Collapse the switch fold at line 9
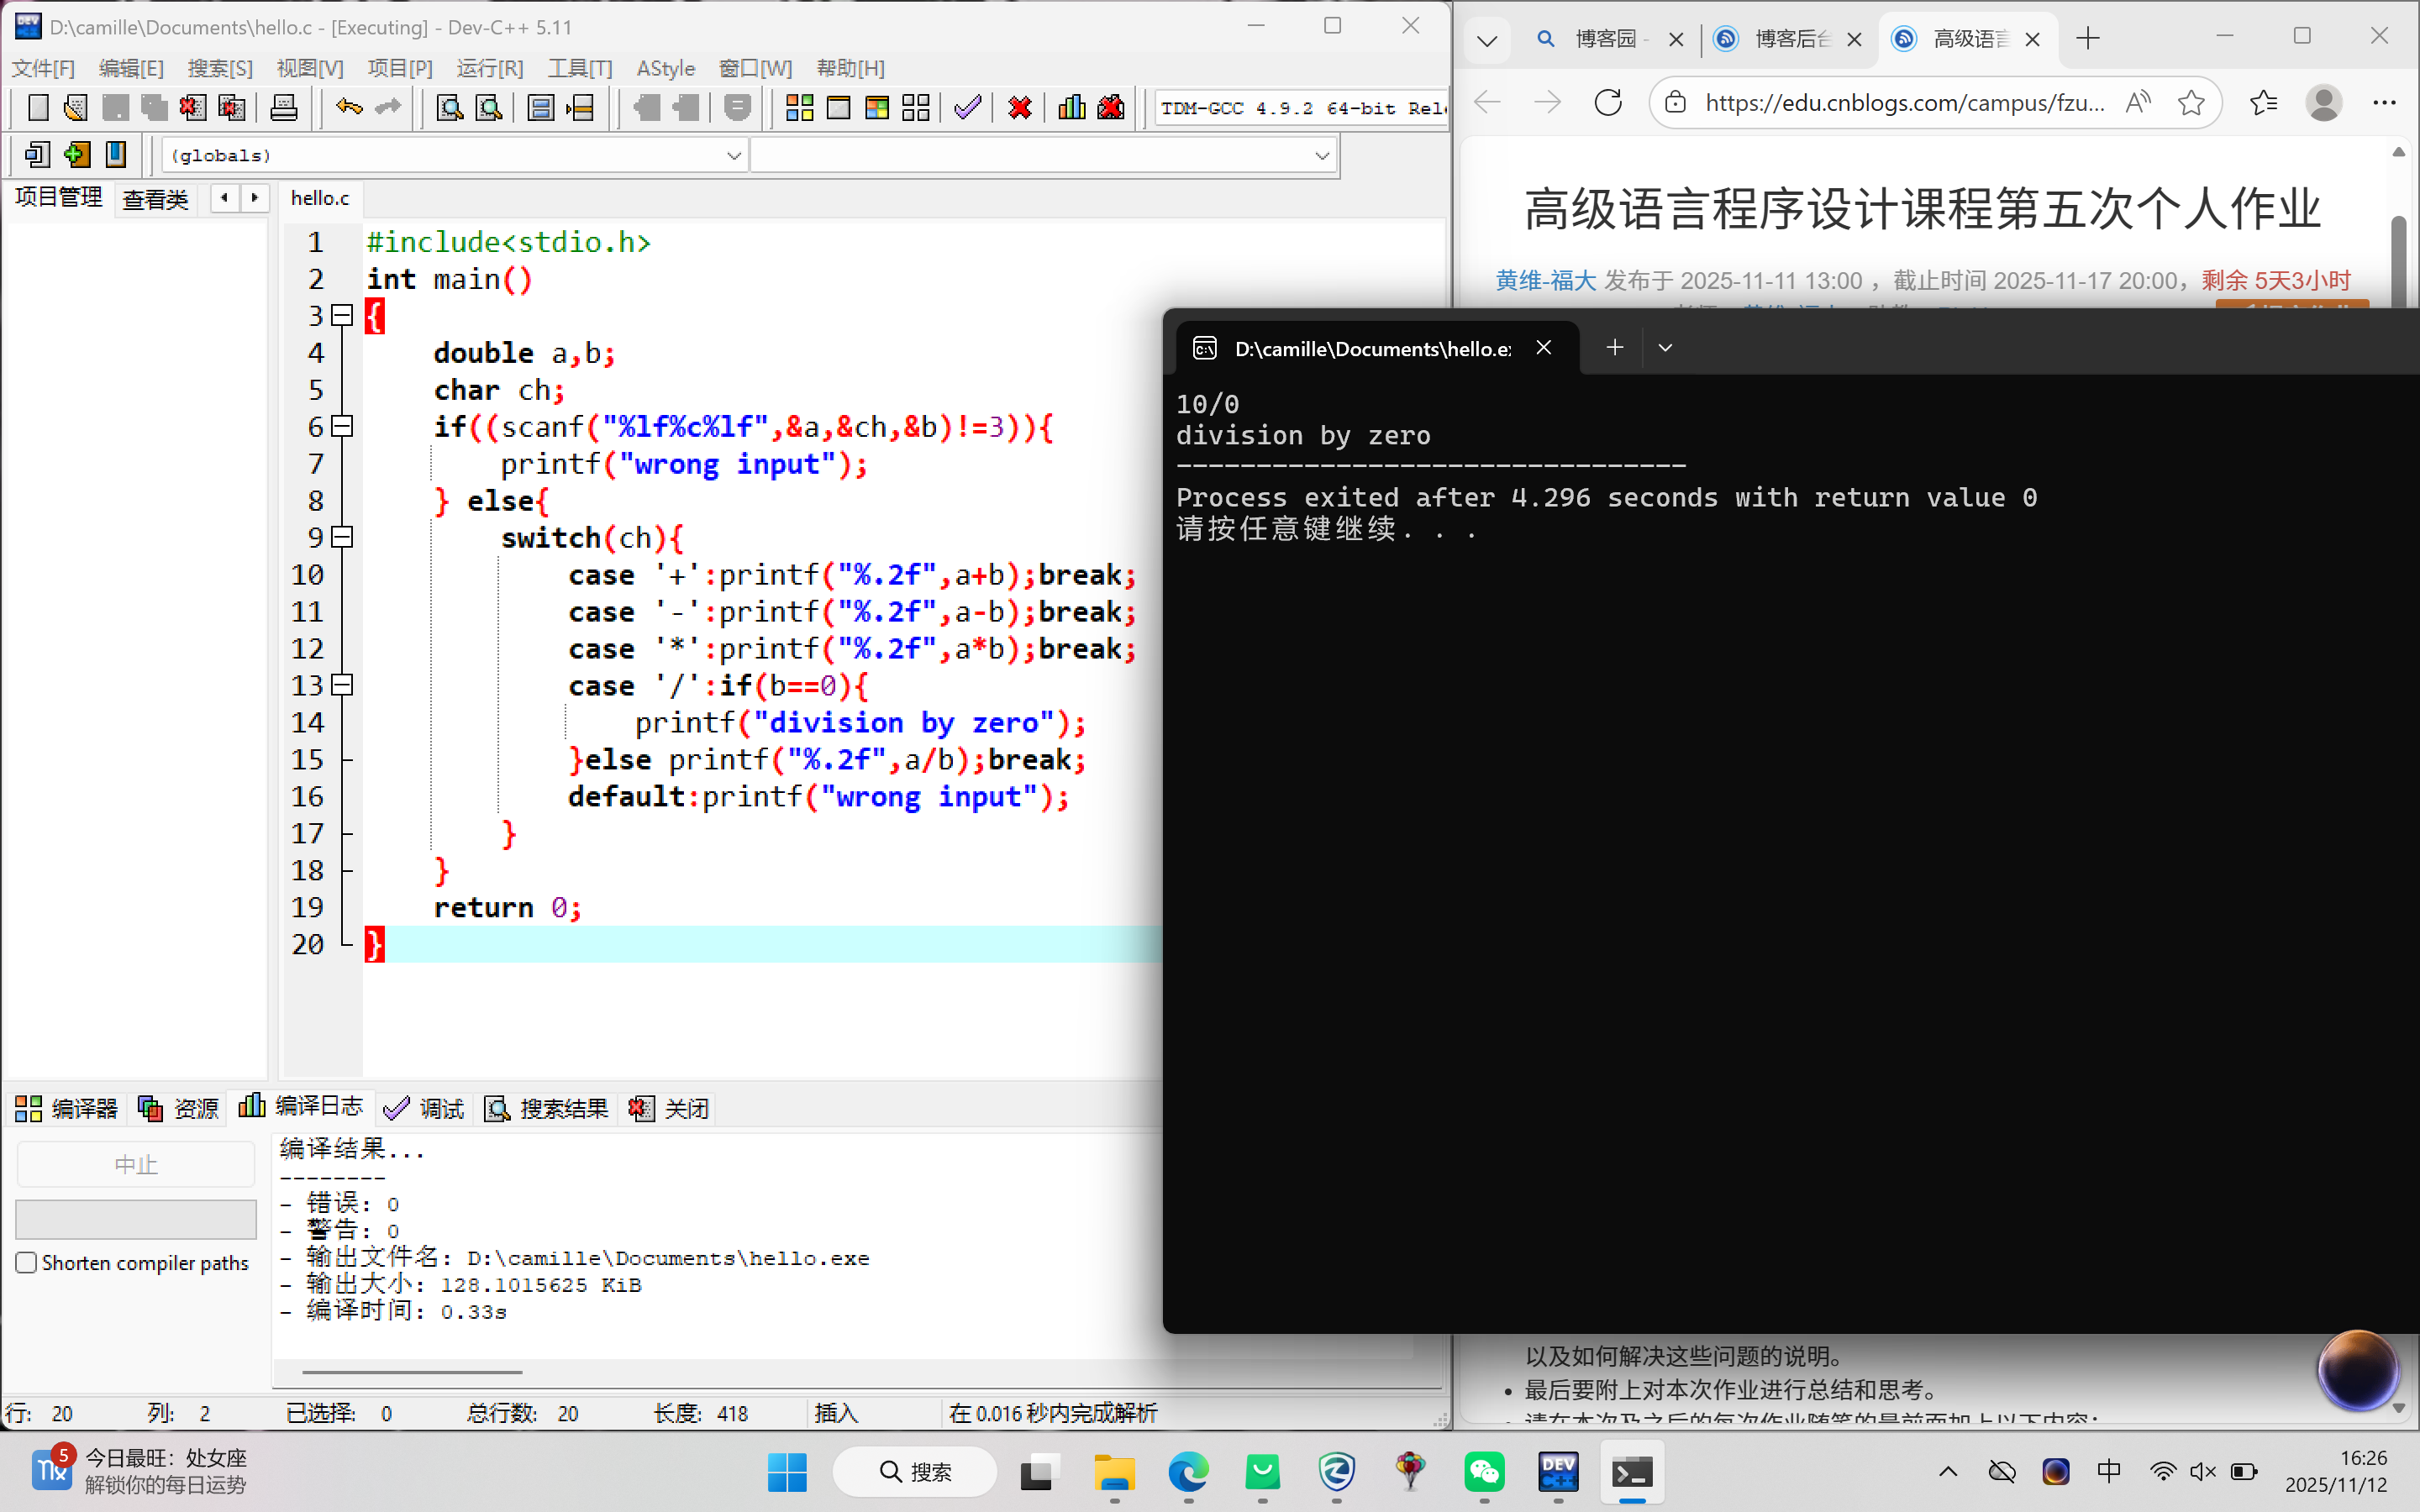The image size is (2420, 1512). 342,537
